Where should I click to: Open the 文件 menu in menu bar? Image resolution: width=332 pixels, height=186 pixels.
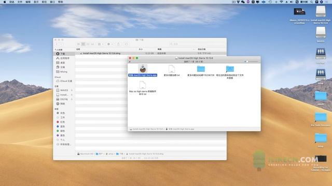(x=20, y=2)
